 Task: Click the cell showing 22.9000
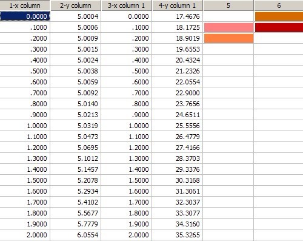click(178, 93)
